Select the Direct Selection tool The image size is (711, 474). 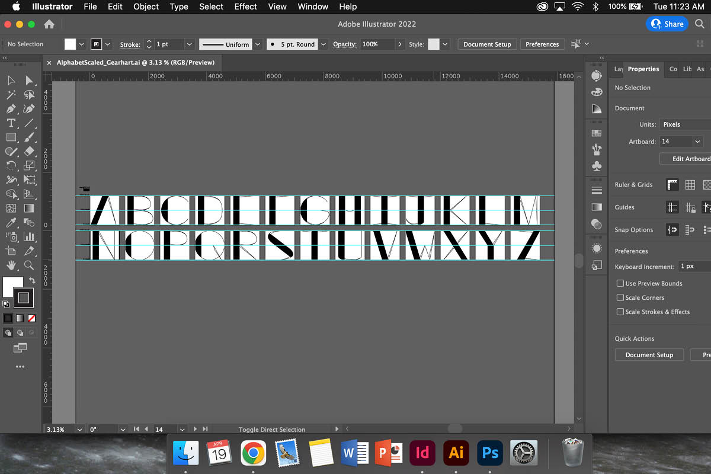coord(29,81)
